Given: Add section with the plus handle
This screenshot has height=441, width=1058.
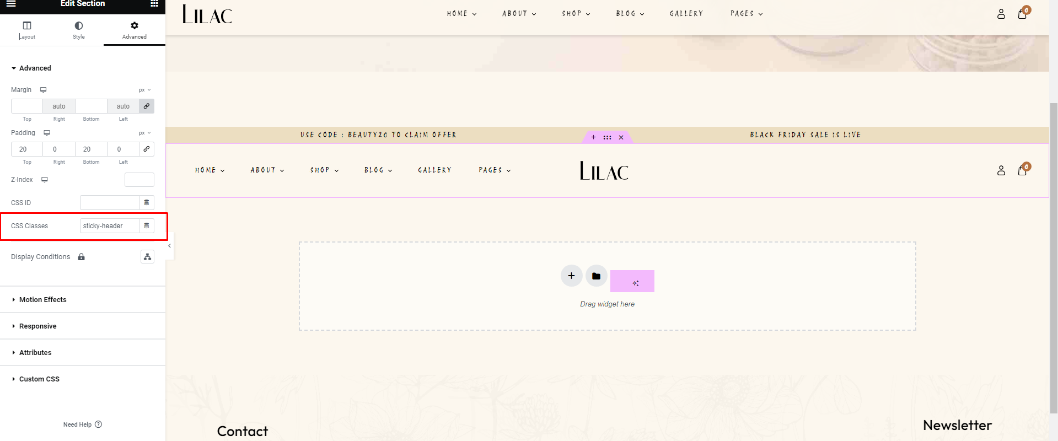Looking at the screenshot, I should coord(593,137).
